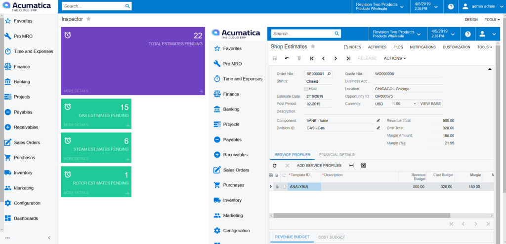Open Dashboards in the outer left sidebar
Image resolution: width=506 pixels, height=244 pixels.
coord(21,218)
